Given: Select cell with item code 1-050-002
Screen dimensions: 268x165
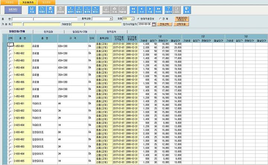Looking at the screenshot, I should point(23,53).
